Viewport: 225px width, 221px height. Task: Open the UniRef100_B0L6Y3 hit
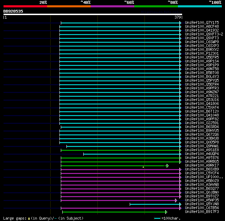pos(202,77)
